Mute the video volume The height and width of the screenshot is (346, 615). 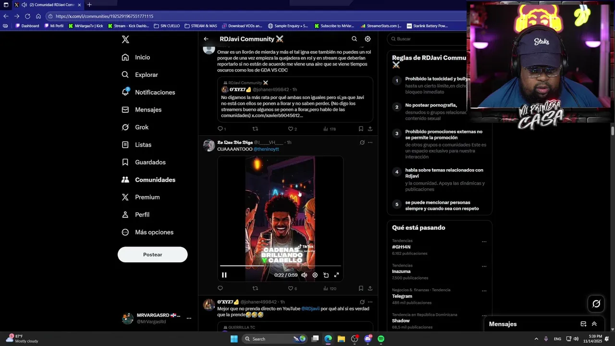point(304,275)
